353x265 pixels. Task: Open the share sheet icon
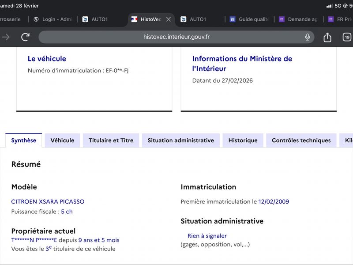(x=327, y=38)
